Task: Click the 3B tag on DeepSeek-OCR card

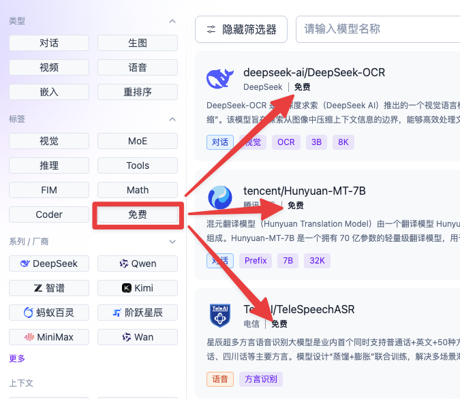Action: tap(316, 142)
